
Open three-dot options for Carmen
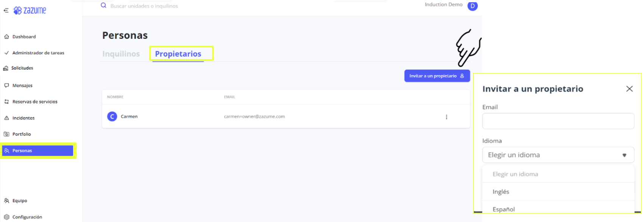point(447,117)
